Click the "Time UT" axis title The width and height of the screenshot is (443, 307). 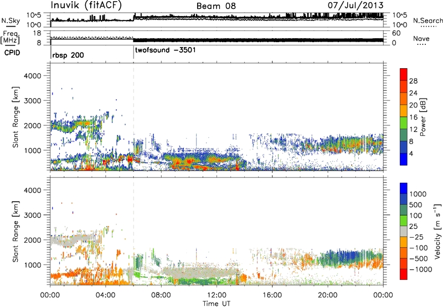pyautogui.click(x=217, y=304)
